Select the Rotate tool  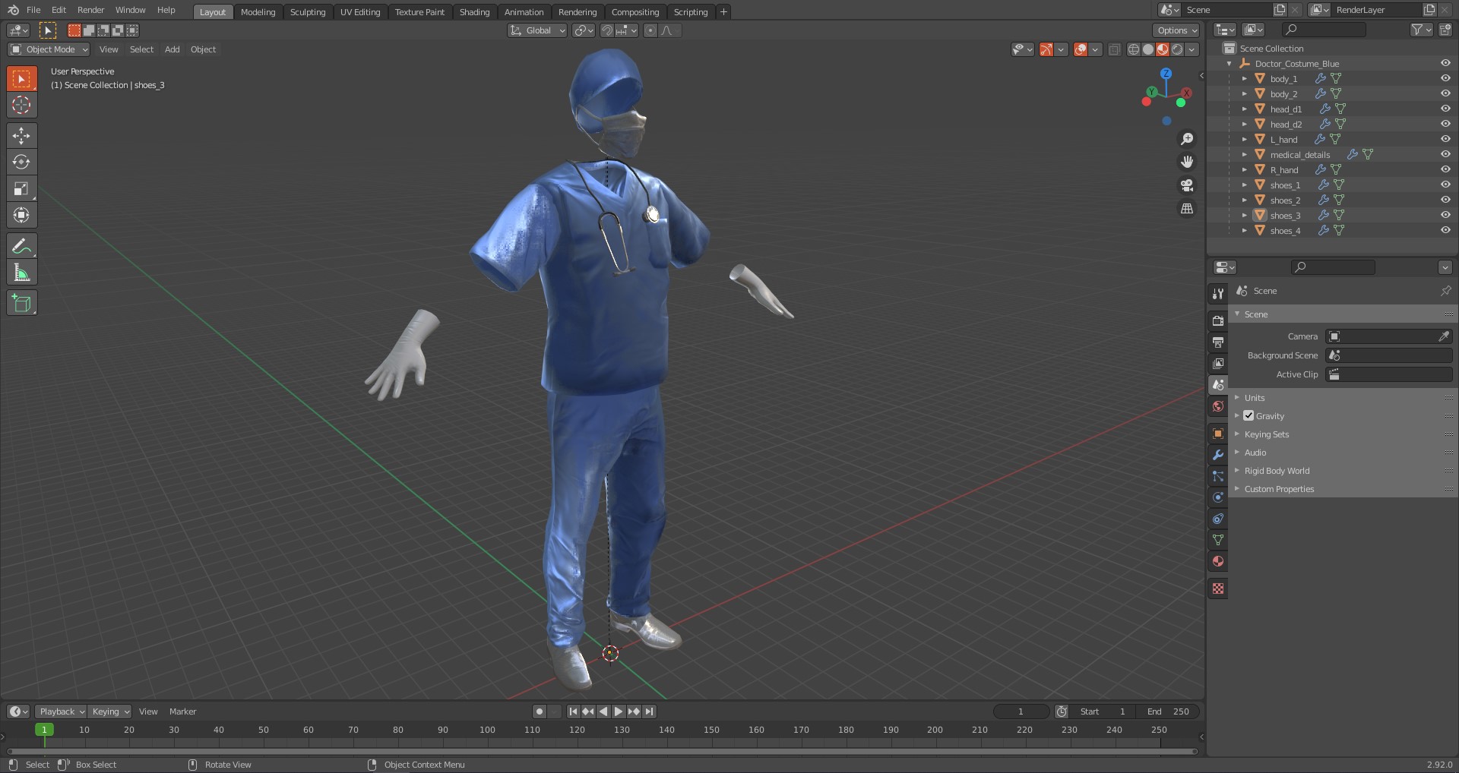point(21,162)
